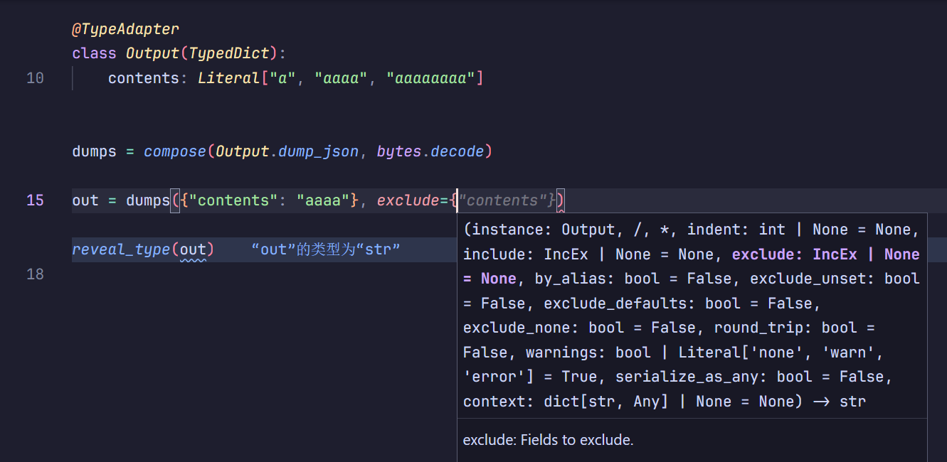Click the dumps variable assignment name
Viewport: 947px width, 462px height.
(94, 151)
